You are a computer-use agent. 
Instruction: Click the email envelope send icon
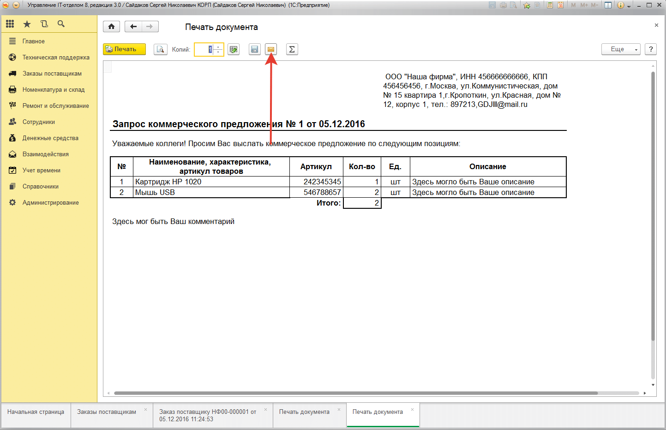[x=271, y=49]
